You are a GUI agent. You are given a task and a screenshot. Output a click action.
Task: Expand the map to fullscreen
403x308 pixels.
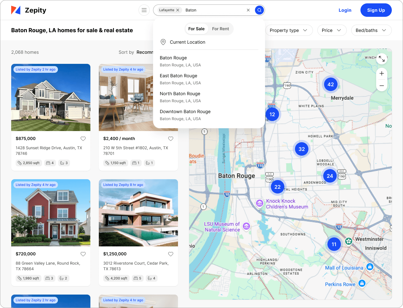(382, 59)
